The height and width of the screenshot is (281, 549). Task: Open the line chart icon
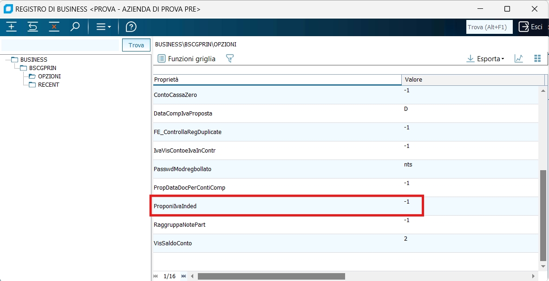[x=519, y=58]
